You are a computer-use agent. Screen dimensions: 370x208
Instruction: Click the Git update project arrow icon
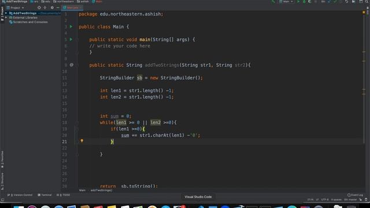click(330, 2)
